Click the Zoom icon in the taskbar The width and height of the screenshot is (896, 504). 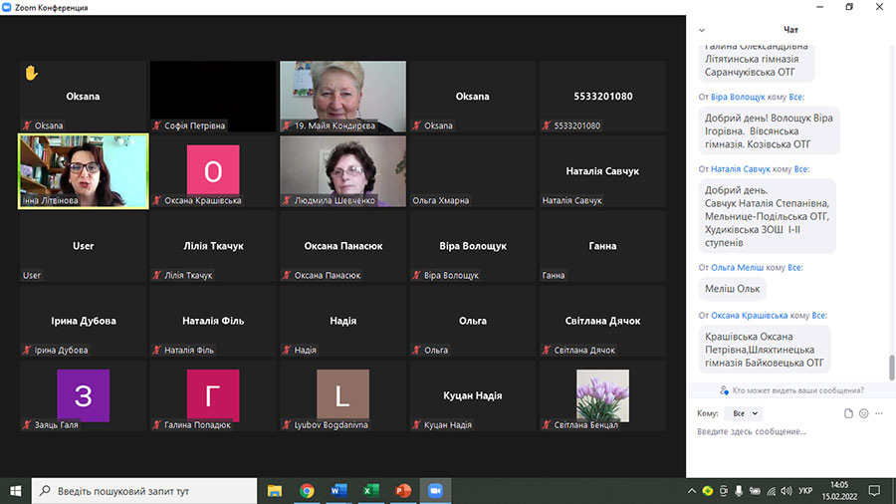[x=435, y=491]
